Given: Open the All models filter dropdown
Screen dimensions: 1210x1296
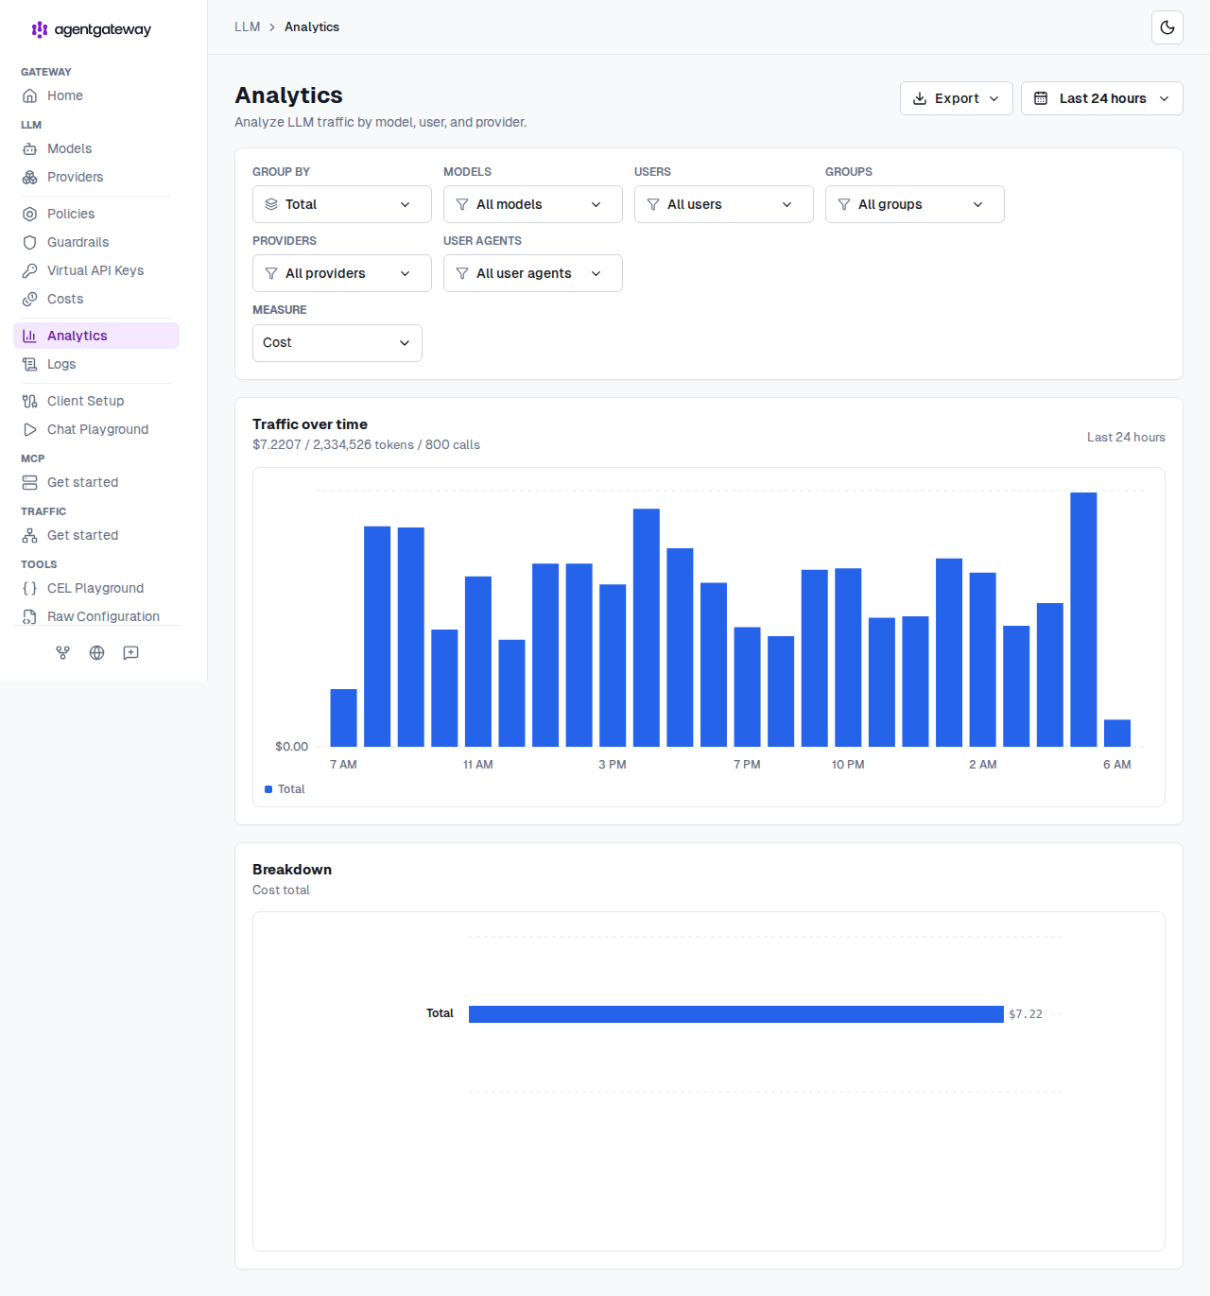Looking at the screenshot, I should coord(533,204).
